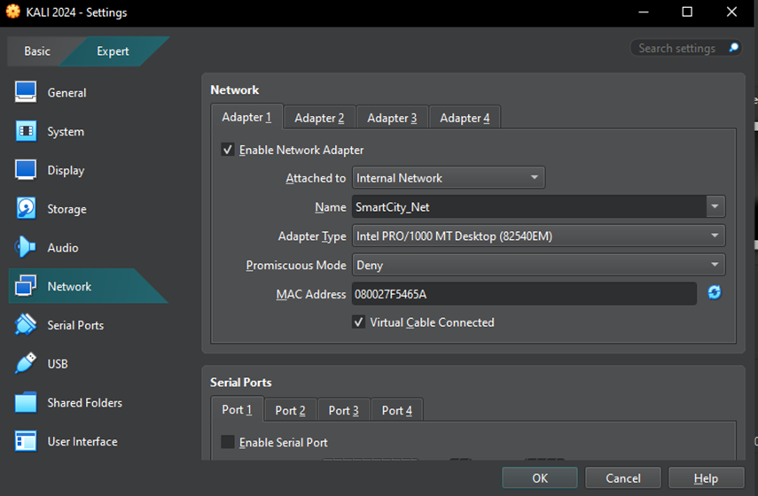Image resolution: width=758 pixels, height=496 pixels.
Task: Open Storage settings label
Action: pyautogui.click(x=66, y=209)
